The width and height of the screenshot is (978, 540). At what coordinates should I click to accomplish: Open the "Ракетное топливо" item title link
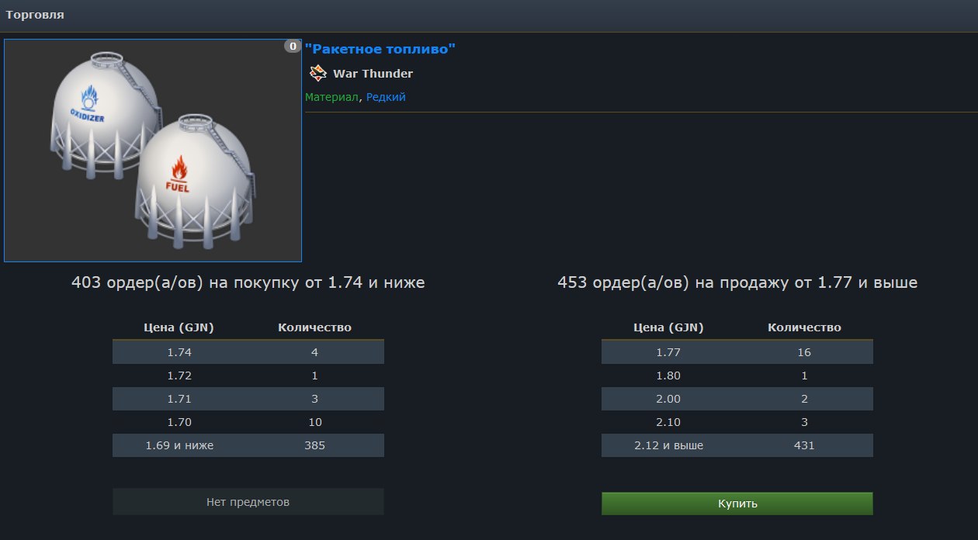point(380,49)
